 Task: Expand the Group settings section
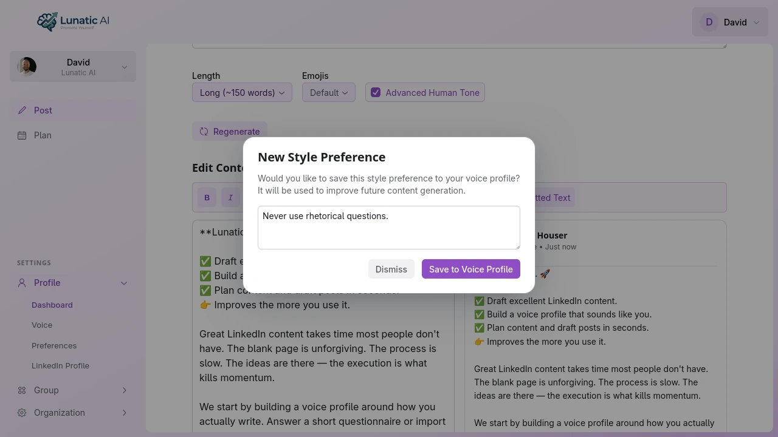tap(73, 390)
